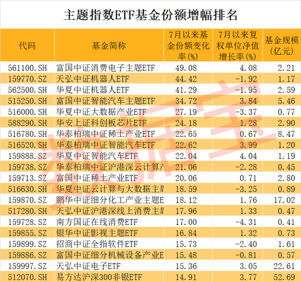The height and width of the screenshot is (282, 301).
Task: Select code cell 516780.SH
Action: coord(27,134)
